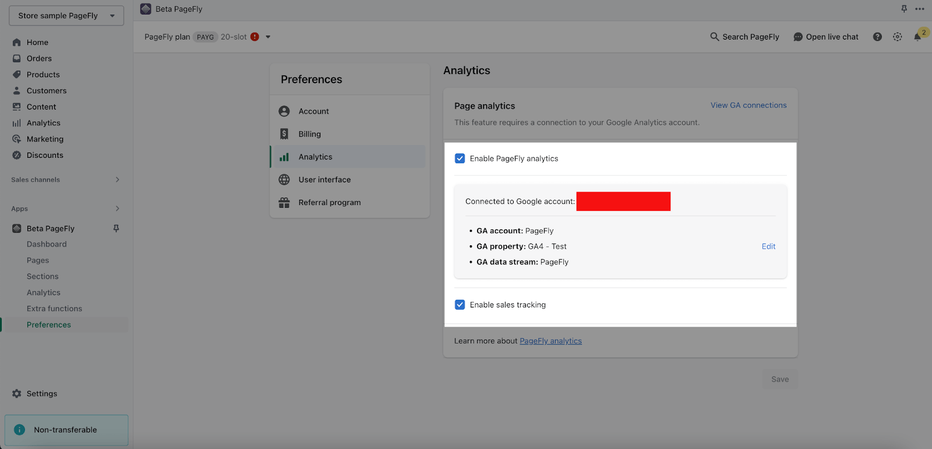Click the Content icon in sidebar
The height and width of the screenshot is (449, 932).
tap(16, 107)
